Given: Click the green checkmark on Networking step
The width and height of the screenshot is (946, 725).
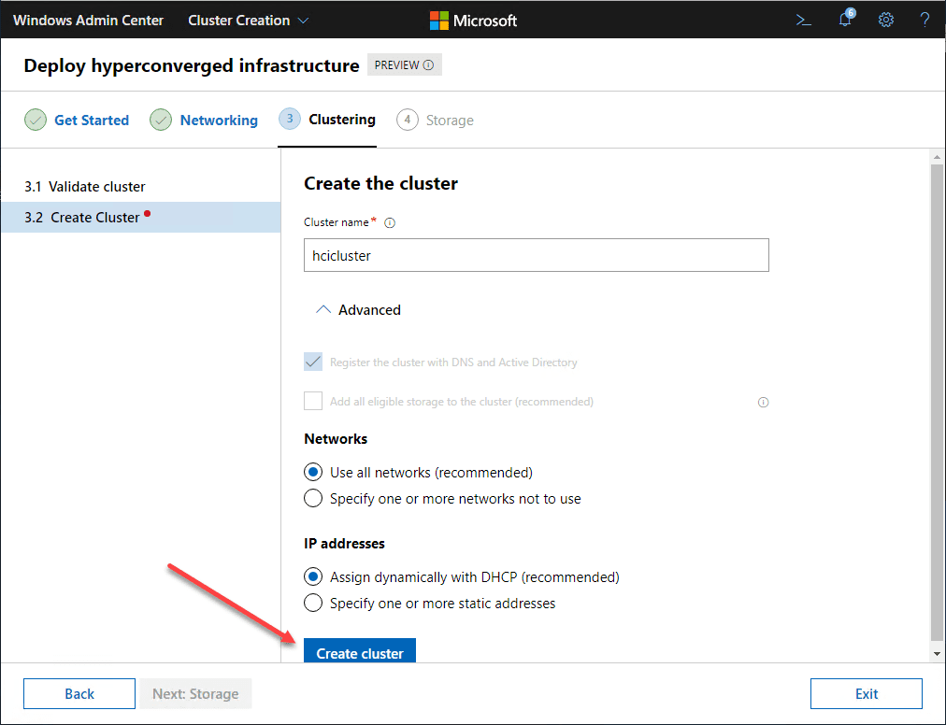Looking at the screenshot, I should 160,120.
